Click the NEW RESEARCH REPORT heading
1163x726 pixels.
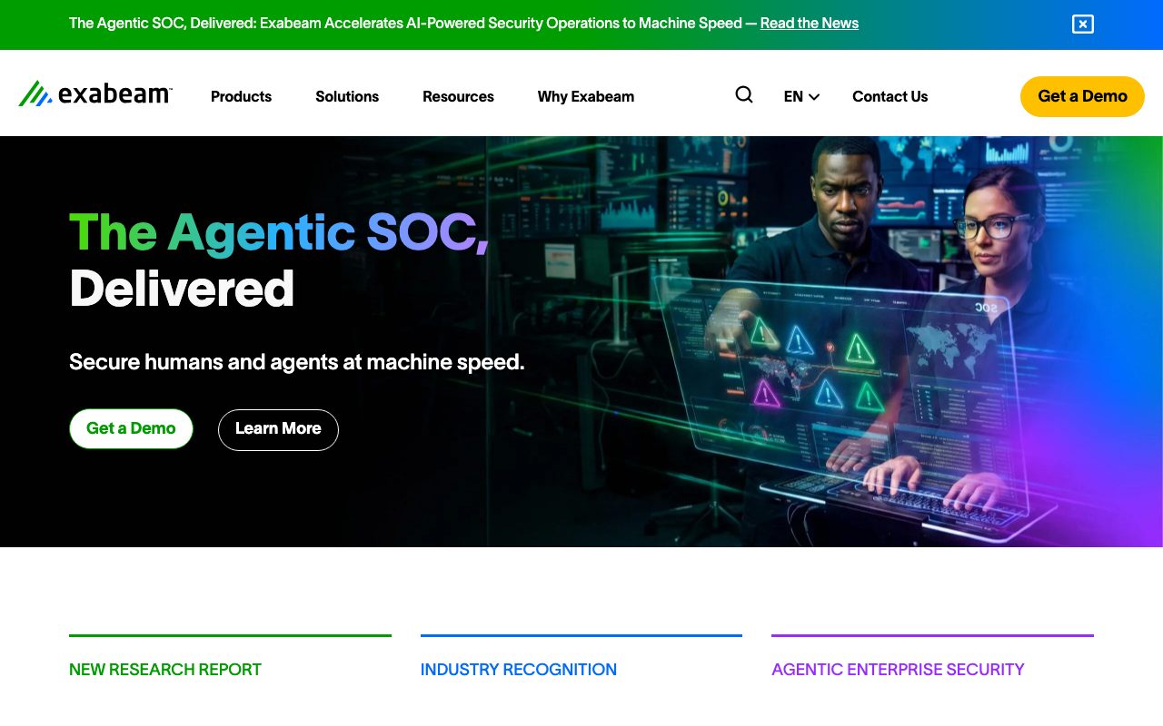pos(165,670)
